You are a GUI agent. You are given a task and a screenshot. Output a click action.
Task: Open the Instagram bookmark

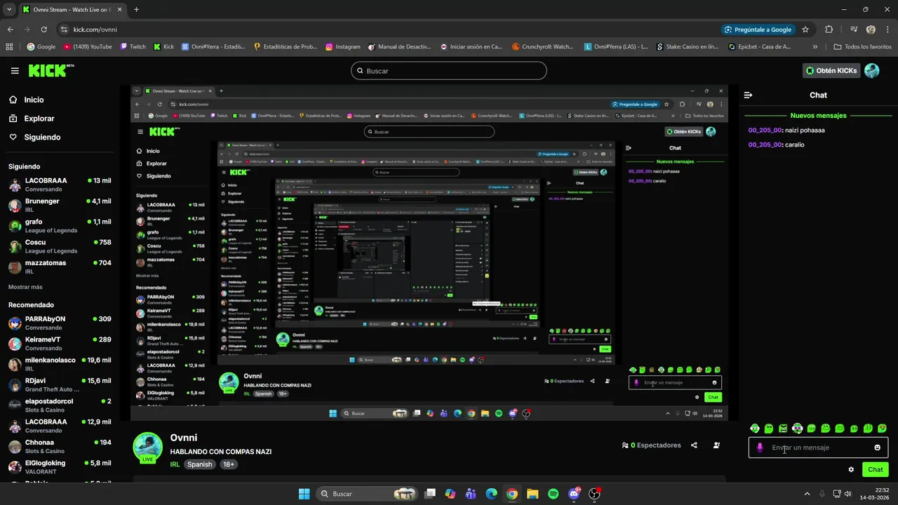tap(343, 47)
